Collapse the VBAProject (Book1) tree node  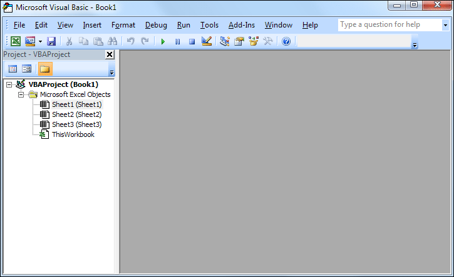[x=9, y=84]
